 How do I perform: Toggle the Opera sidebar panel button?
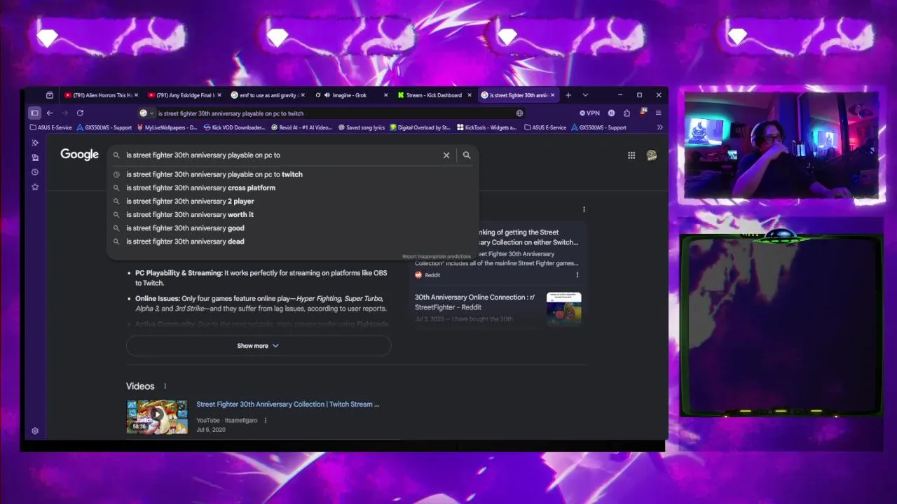tap(34, 113)
